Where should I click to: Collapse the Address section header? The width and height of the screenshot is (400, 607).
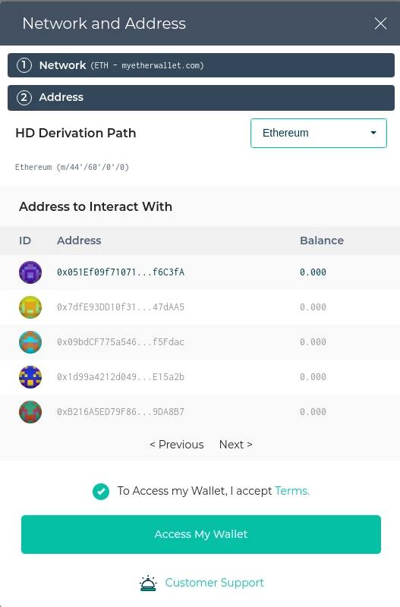(x=201, y=98)
